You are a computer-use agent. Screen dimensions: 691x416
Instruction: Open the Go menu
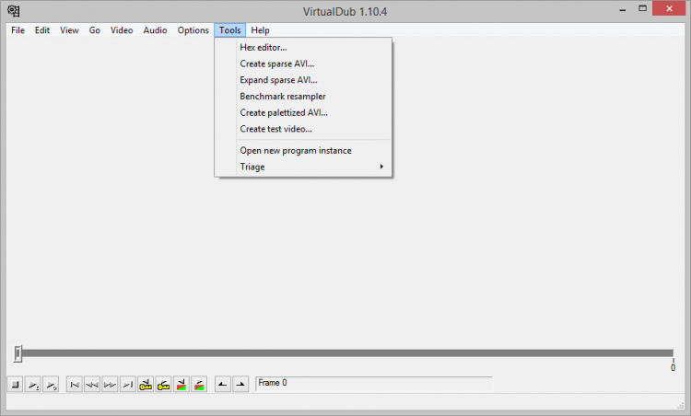[x=94, y=30]
